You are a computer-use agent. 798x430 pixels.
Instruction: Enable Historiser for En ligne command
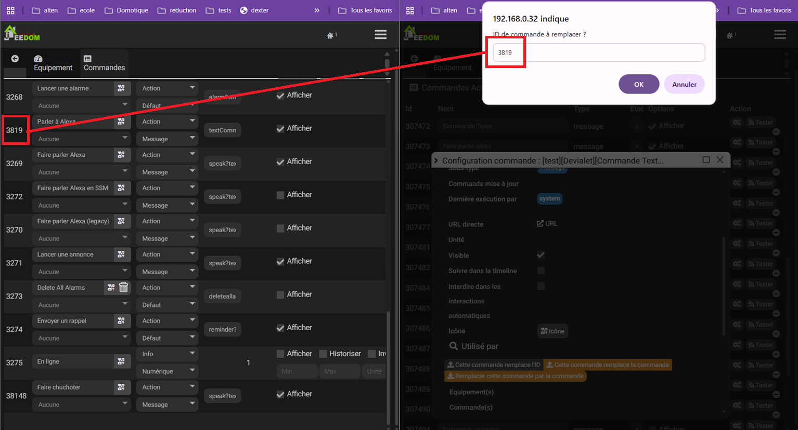coord(323,354)
